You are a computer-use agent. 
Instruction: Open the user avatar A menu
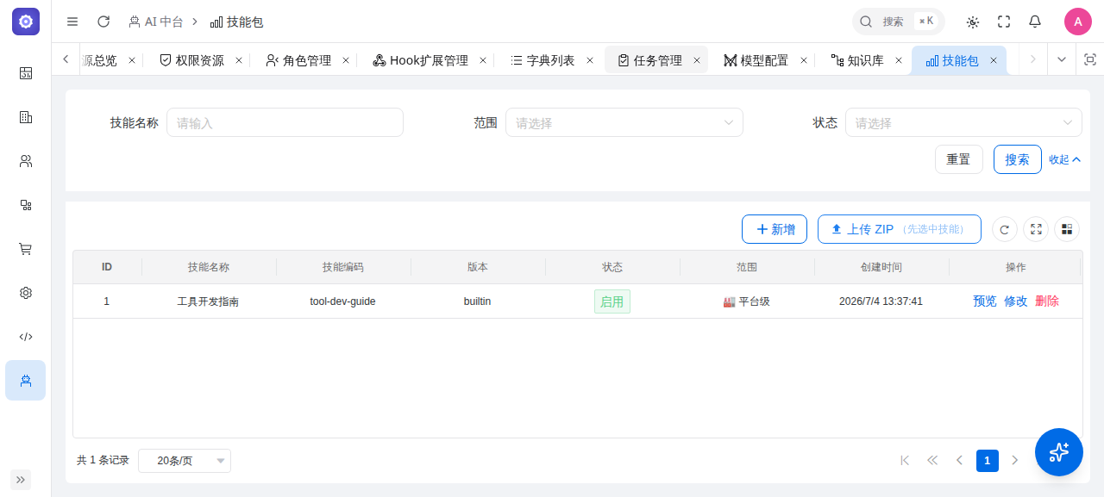[1078, 22]
